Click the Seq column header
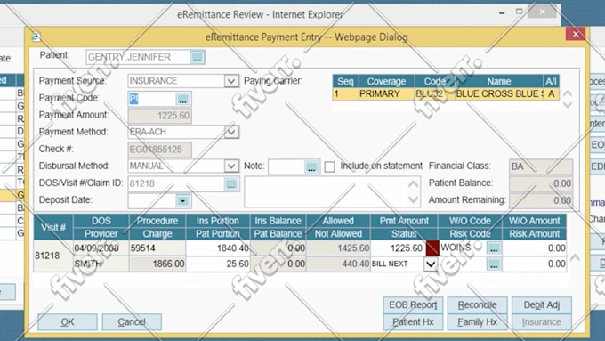Viewport: 605px width, 341px height. [345, 82]
